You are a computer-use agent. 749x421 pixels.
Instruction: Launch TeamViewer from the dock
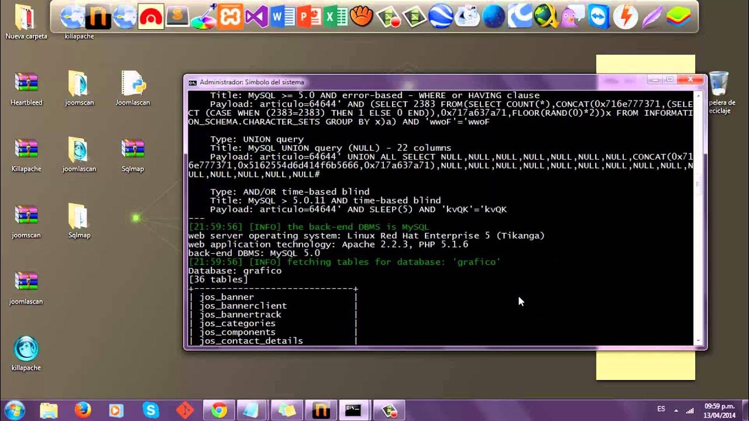pos(599,16)
